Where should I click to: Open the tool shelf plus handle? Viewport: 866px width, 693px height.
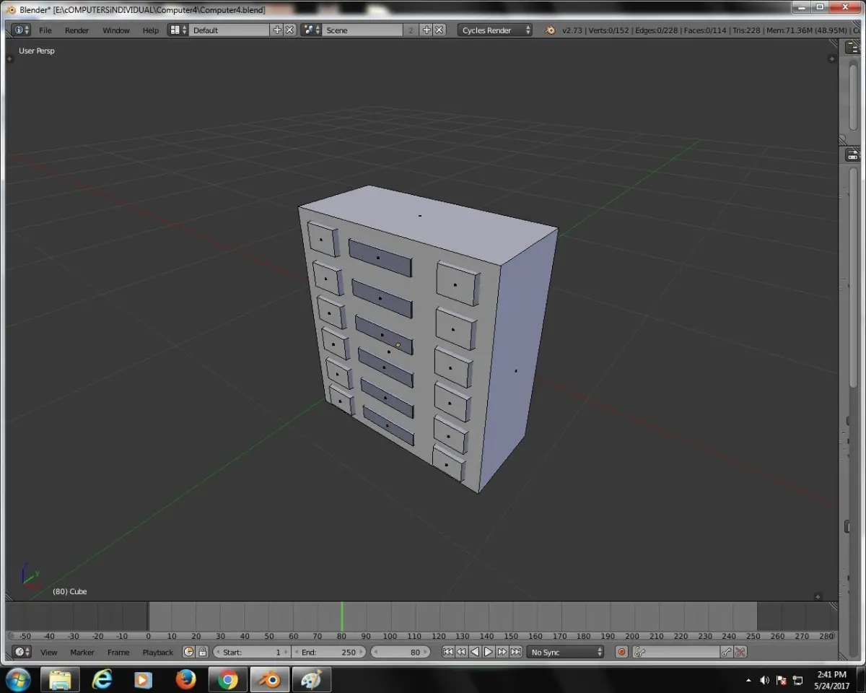(x=10, y=59)
